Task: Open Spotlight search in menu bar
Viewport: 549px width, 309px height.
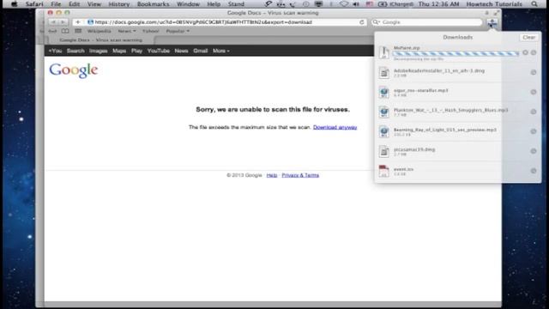Action: point(534,4)
